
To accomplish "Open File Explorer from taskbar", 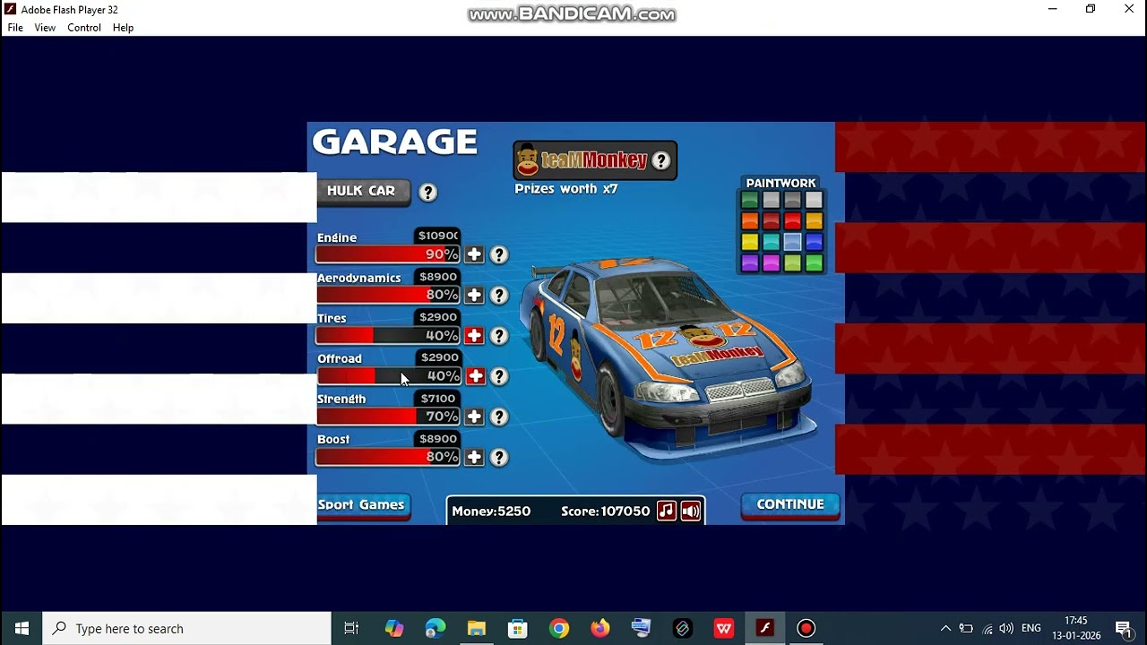I will [x=476, y=629].
